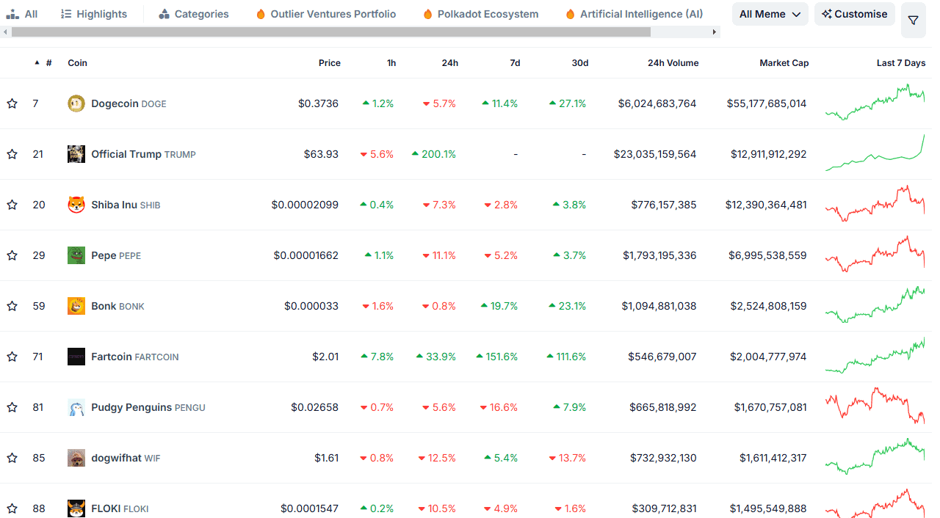940x518 pixels.
Task: Click the Bonk coin logo
Action: click(x=76, y=306)
